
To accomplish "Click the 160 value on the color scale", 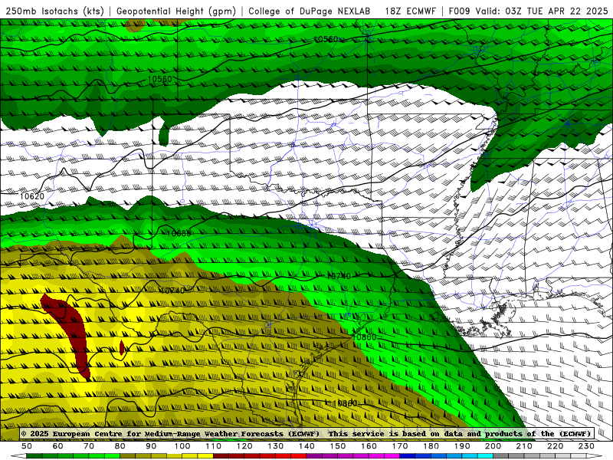I will [369, 446].
